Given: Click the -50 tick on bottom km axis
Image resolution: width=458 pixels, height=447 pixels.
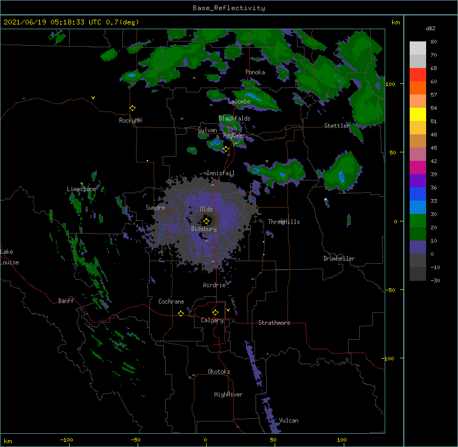Looking at the screenshot, I should [x=135, y=440].
